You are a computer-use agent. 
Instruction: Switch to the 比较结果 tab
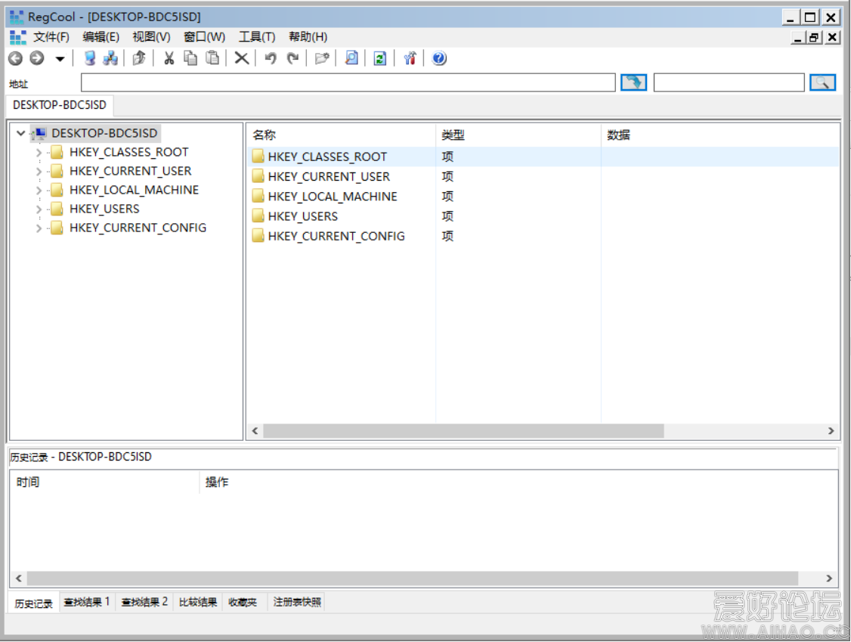pos(198,603)
